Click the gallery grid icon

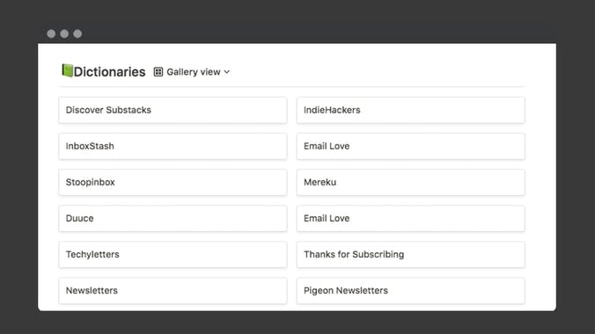158,72
